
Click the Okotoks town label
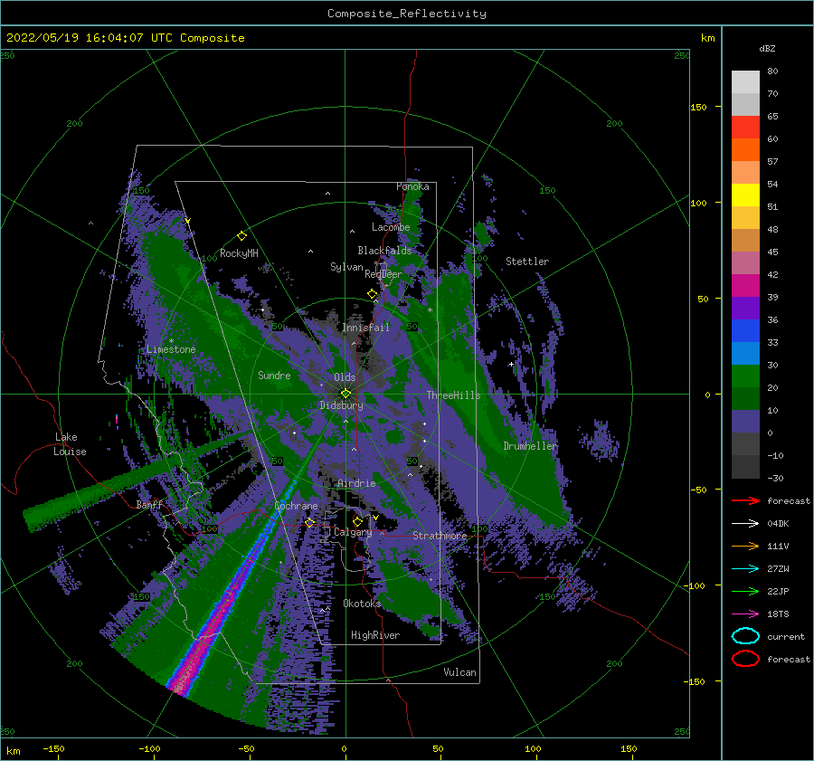[362, 604]
